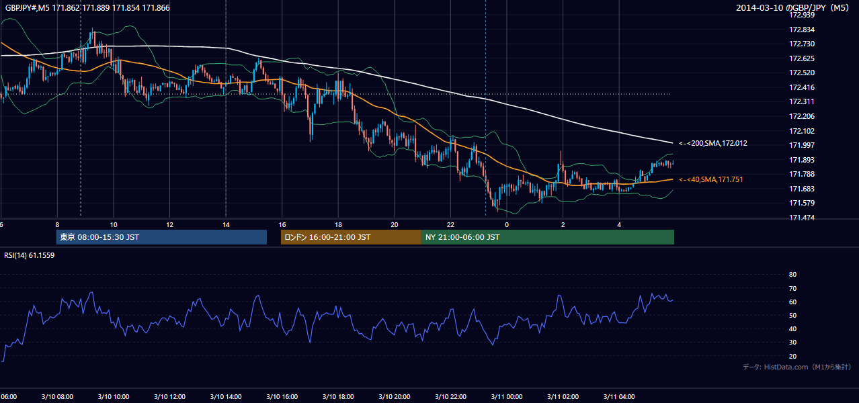Image resolution: width=859 pixels, height=403 pixels.
Task: Click the RSI scale value 60
Action: pos(792,302)
